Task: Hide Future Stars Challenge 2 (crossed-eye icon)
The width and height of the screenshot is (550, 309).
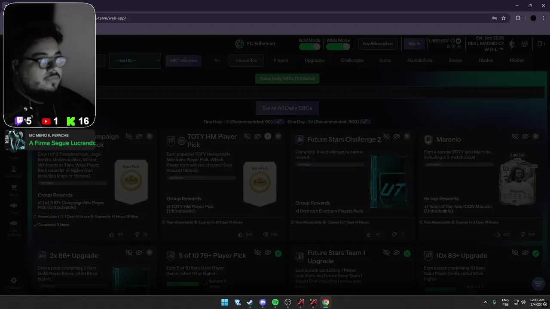Action: tap(386, 136)
